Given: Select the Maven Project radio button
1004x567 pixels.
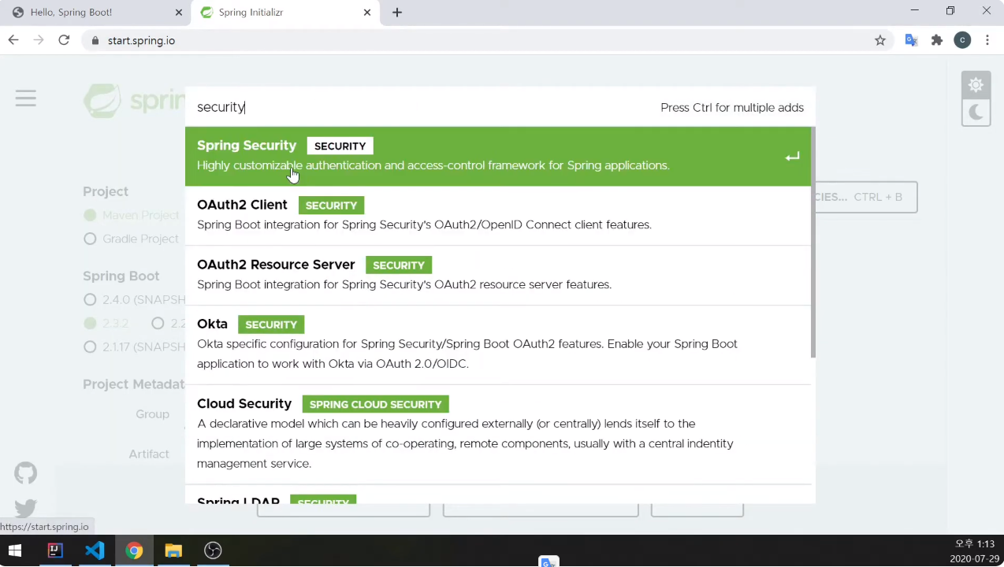Looking at the screenshot, I should [90, 215].
